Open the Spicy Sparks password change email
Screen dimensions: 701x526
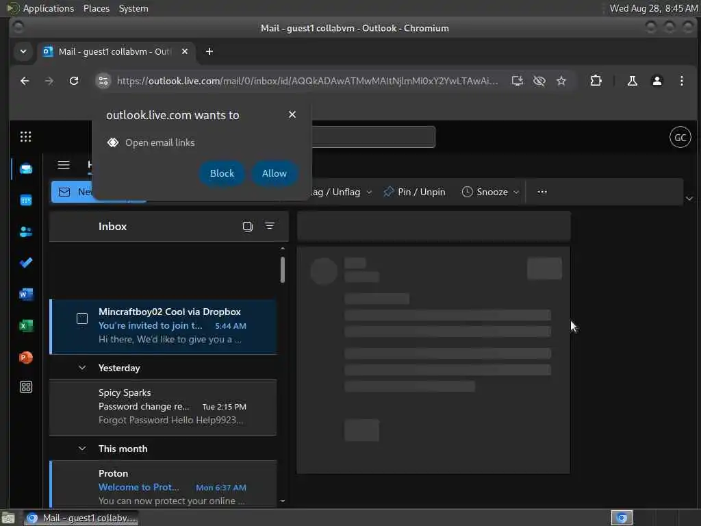click(163, 407)
